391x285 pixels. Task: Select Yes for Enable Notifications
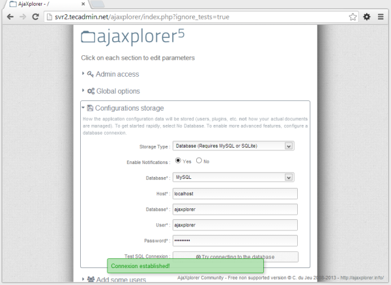pyautogui.click(x=178, y=161)
